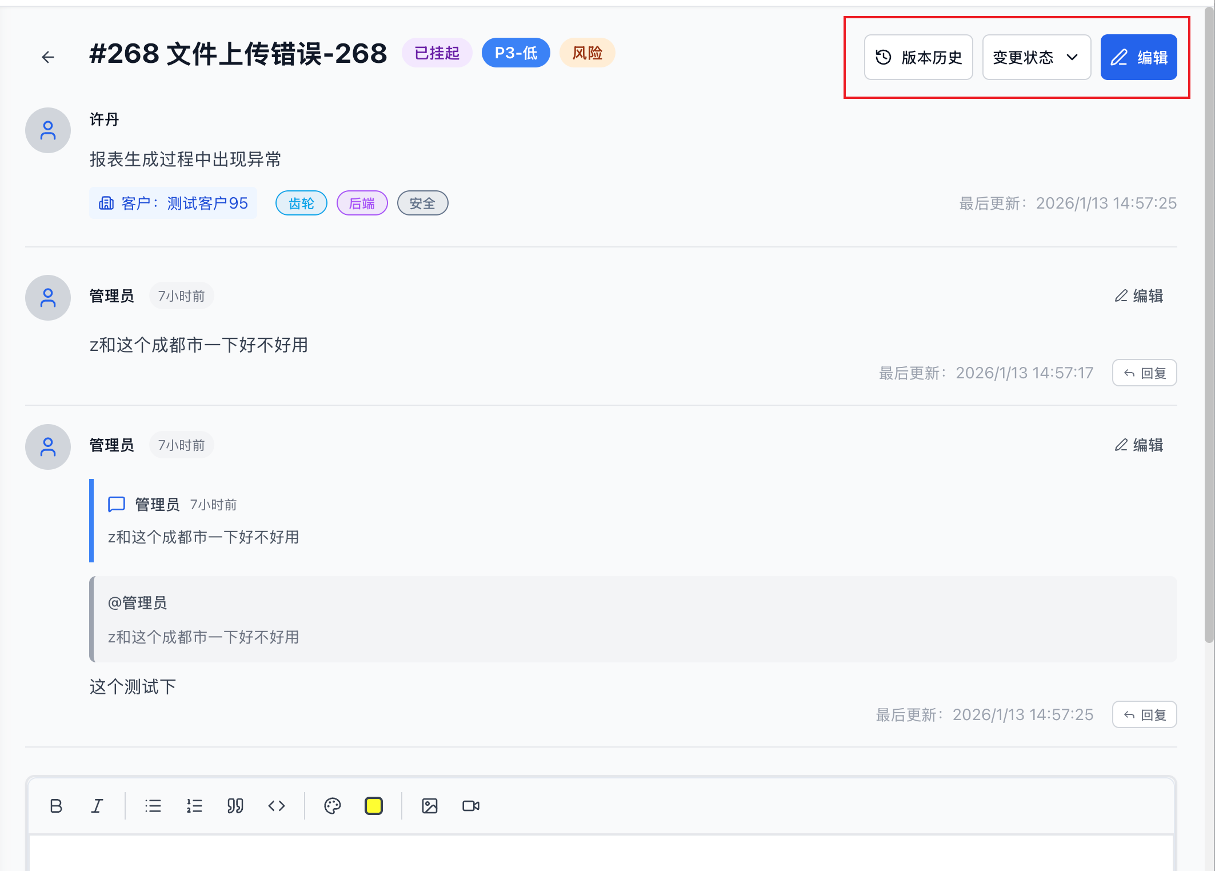
Task: Toggle italic formatting in editor
Action: 97,806
